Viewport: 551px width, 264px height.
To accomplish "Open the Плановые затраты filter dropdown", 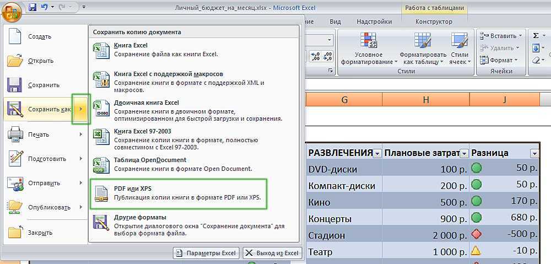I will 464,154.
